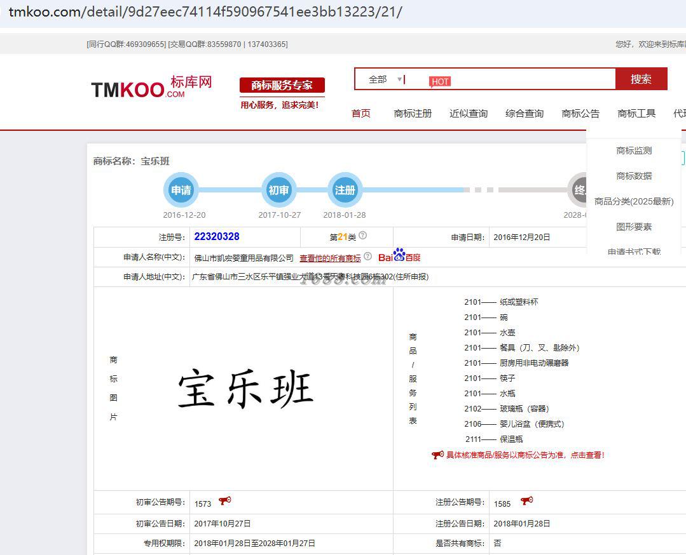686x555 pixels.
Task: Open 综合查询 page
Action: click(525, 114)
